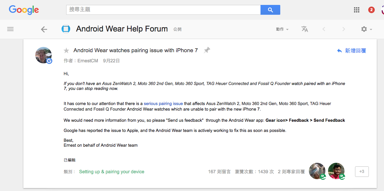
Task: Click the search topics input field
Action: 163,10
